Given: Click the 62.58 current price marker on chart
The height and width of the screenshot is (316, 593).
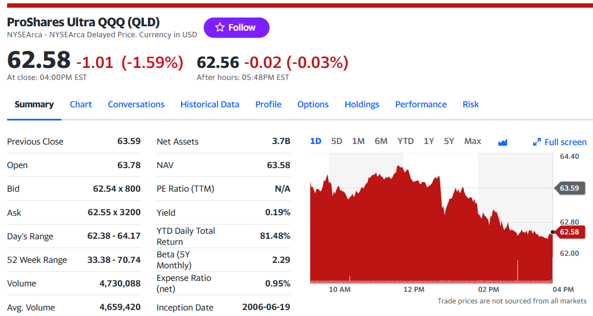Looking at the screenshot, I should pos(570,232).
